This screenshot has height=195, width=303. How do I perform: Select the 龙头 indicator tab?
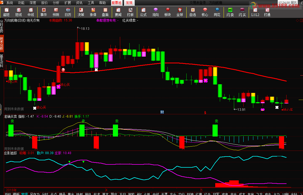tap(173, 193)
